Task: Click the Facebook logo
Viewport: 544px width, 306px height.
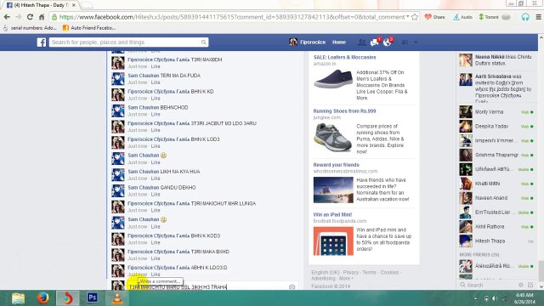Action: point(42,42)
